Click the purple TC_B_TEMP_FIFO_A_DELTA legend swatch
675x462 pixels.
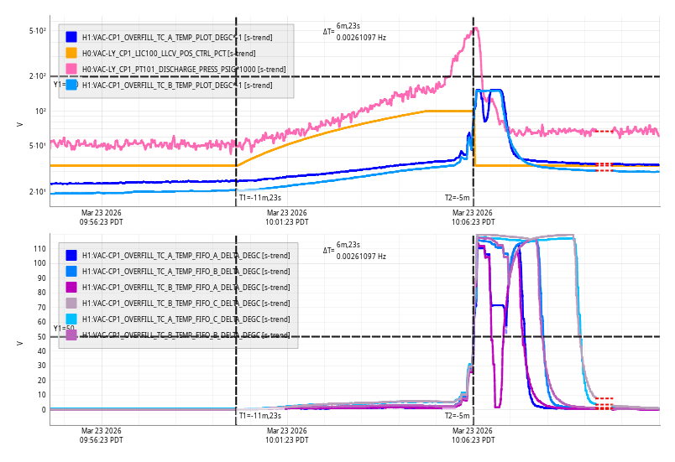point(71,287)
